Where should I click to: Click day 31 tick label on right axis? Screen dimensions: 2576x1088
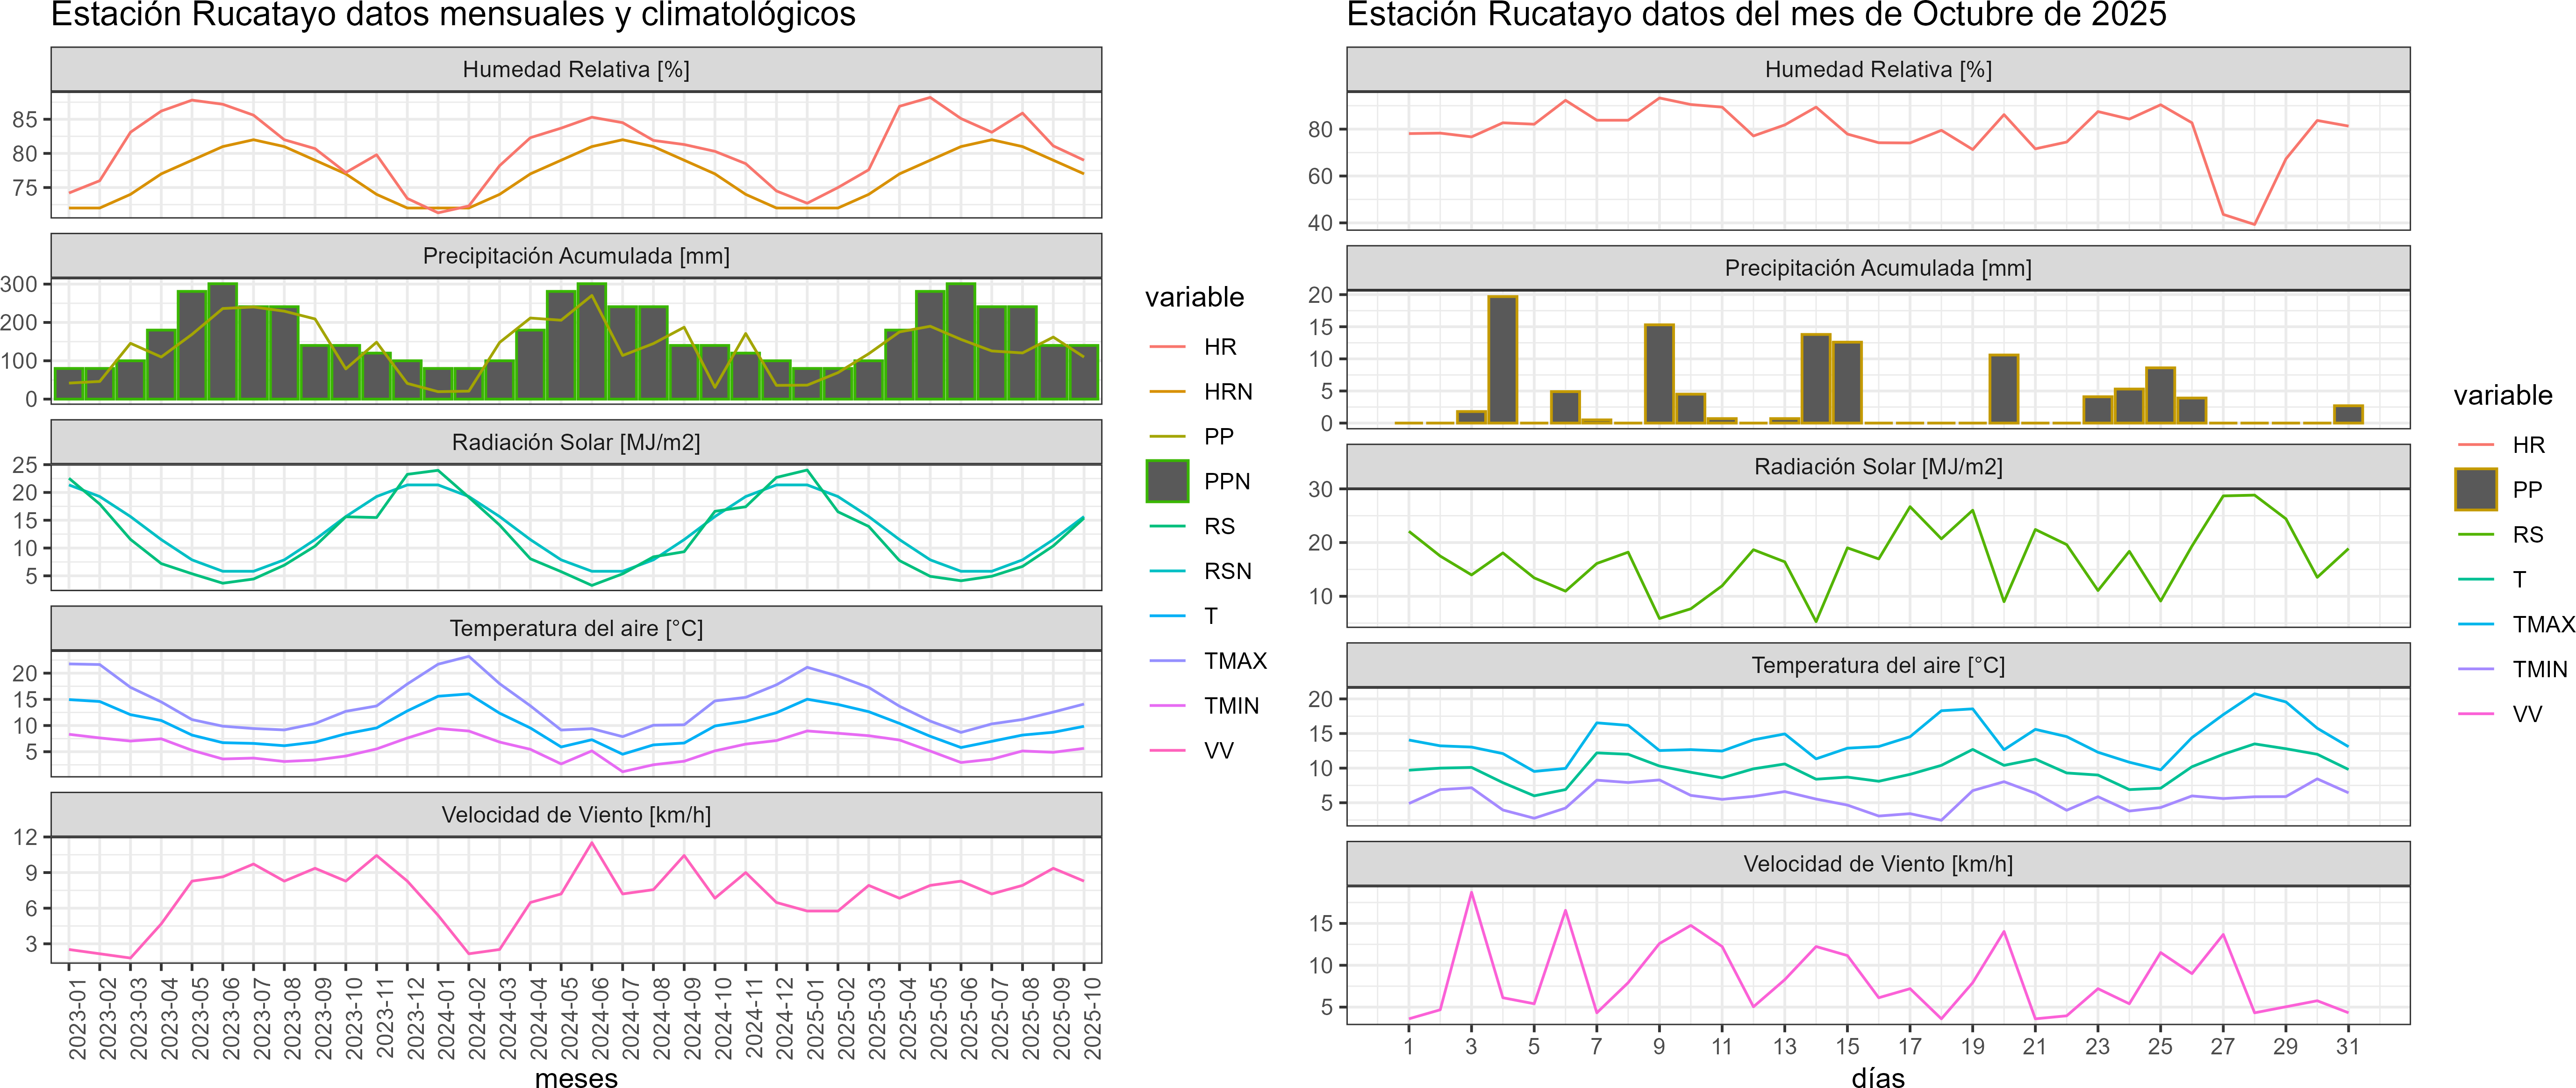2348,1046
